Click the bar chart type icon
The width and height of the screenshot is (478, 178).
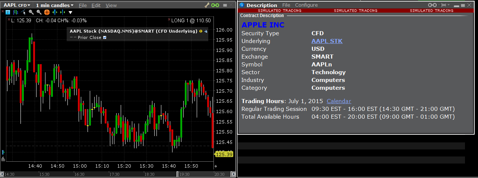click(x=15, y=12)
